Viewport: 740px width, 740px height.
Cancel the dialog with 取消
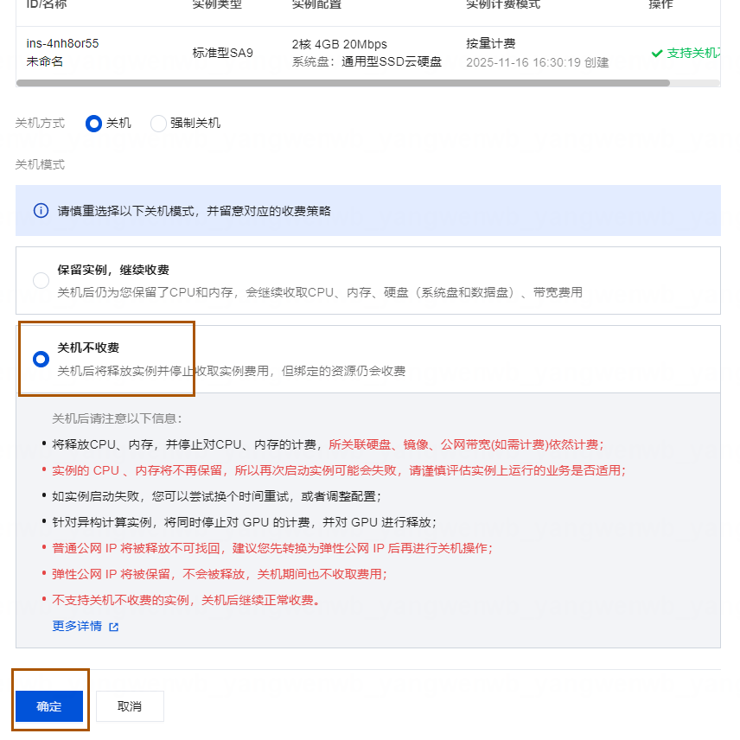point(130,706)
